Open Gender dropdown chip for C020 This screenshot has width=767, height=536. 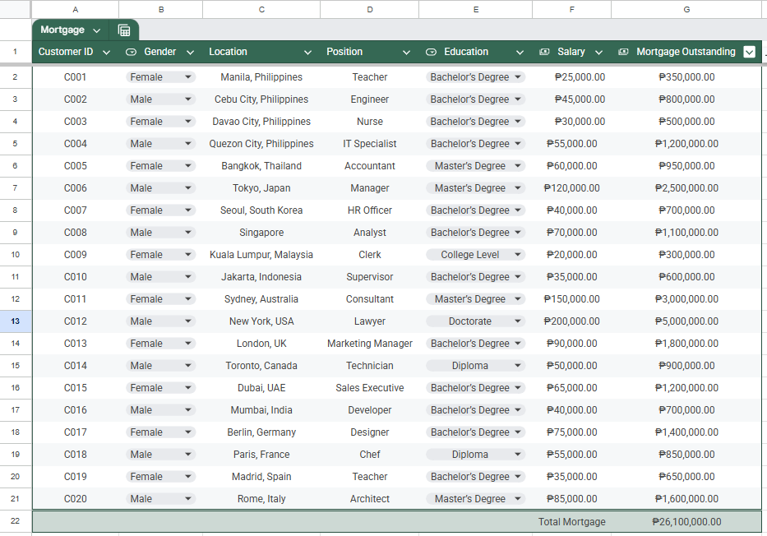(160, 499)
